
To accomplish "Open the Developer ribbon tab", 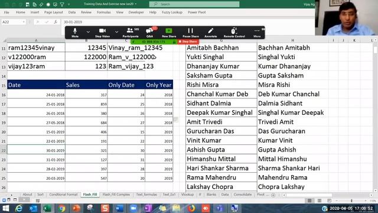I will (136, 12).
